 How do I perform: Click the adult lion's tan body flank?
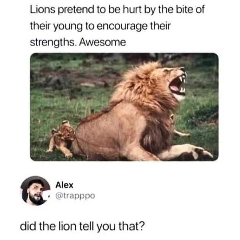(110, 132)
